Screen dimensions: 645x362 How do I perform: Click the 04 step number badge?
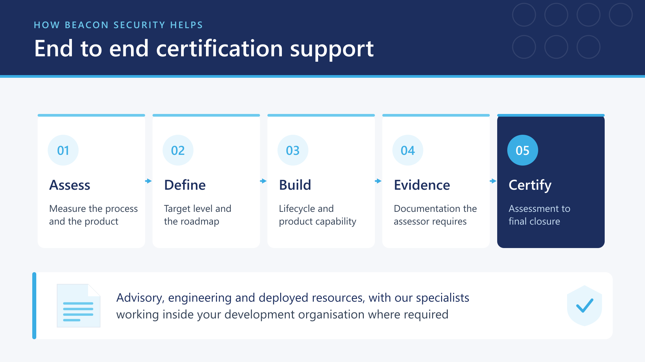tap(408, 150)
